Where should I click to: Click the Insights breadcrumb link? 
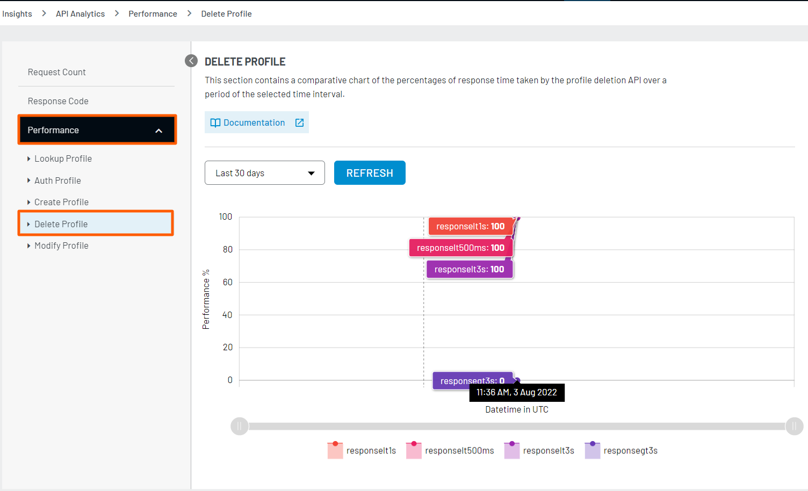[17, 14]
